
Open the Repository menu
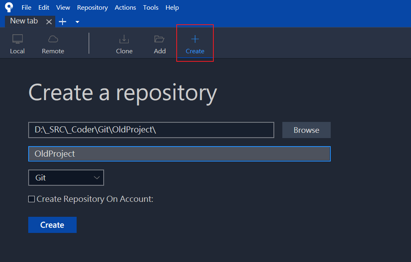click(x=92, y=8)
